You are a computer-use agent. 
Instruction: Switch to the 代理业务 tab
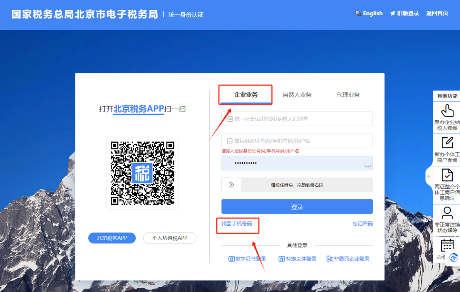[348, 95]
